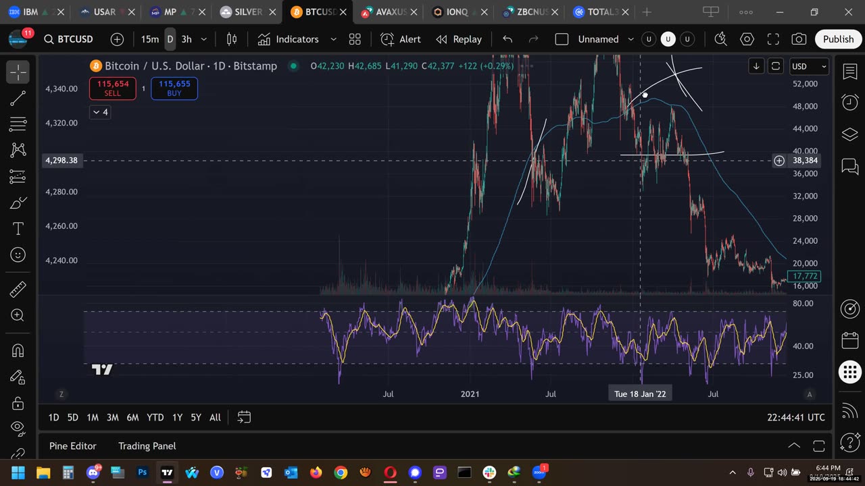
Task: Click the blue BUY 115,655 button
Action: click(174, 88)
